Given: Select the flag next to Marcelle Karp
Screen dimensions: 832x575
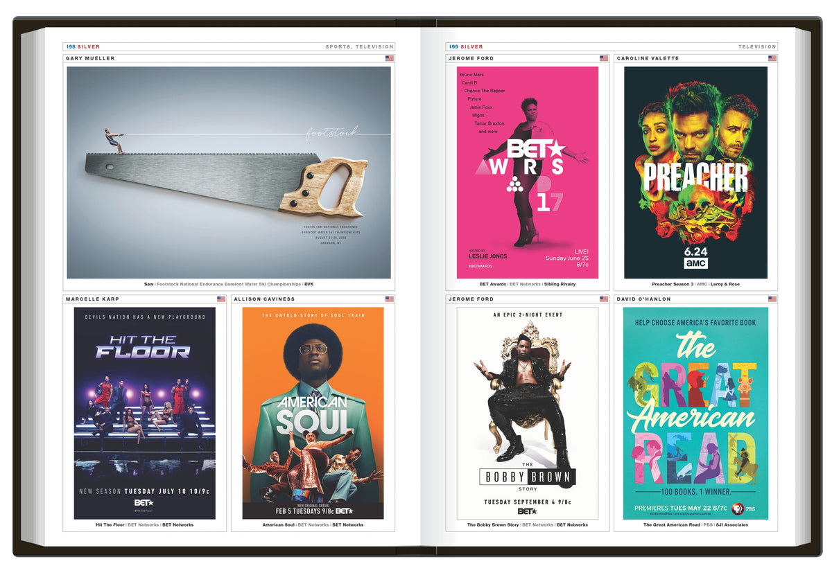Looking at the screenshot, I should pos(221,299).
